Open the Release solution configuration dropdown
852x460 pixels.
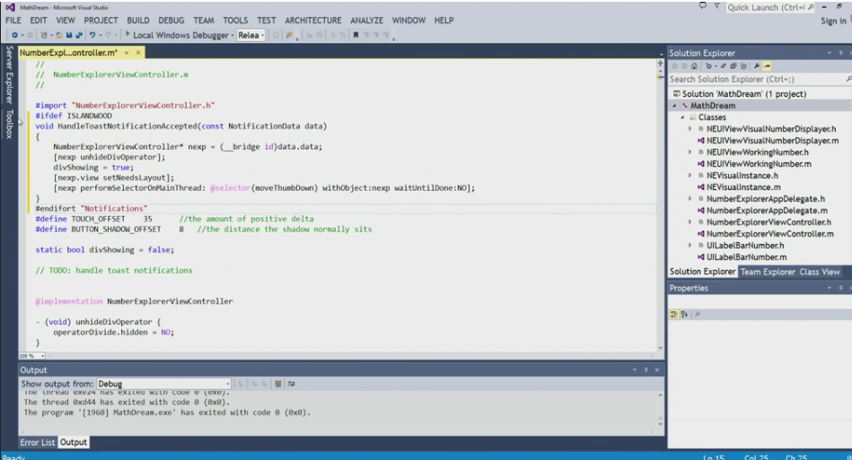250,35
